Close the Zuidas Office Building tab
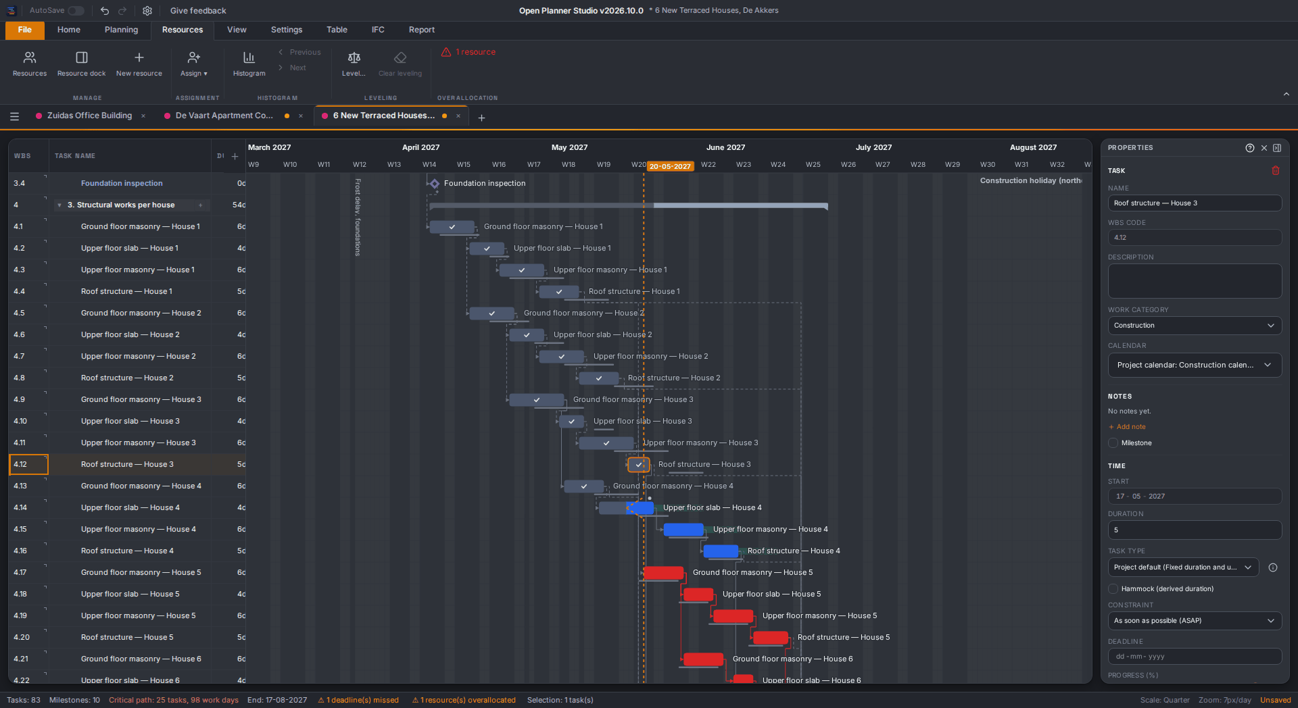The width and height of the screenshot is (1298, 708). click(x=143, y=116)
